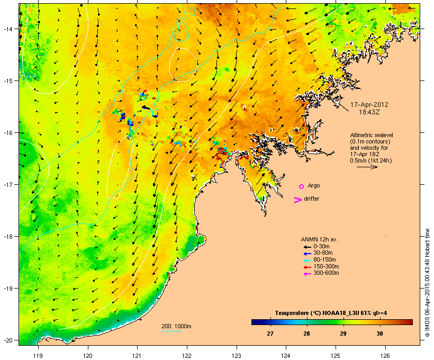The image size is (434, 360).
Task: Click the blue 30-80m legend arrow
Action: (x=307, y=254)
